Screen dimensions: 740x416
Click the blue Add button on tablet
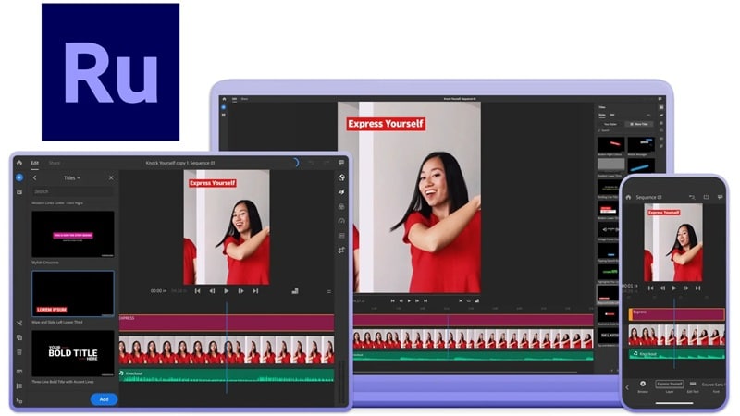click(x=104, y=399)
